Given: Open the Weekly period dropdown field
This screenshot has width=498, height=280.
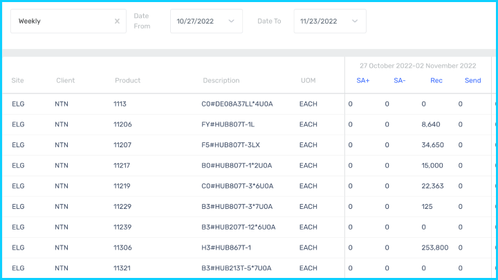Looking at the screenshot, I should pyautogui.click(x=68, y=21).
